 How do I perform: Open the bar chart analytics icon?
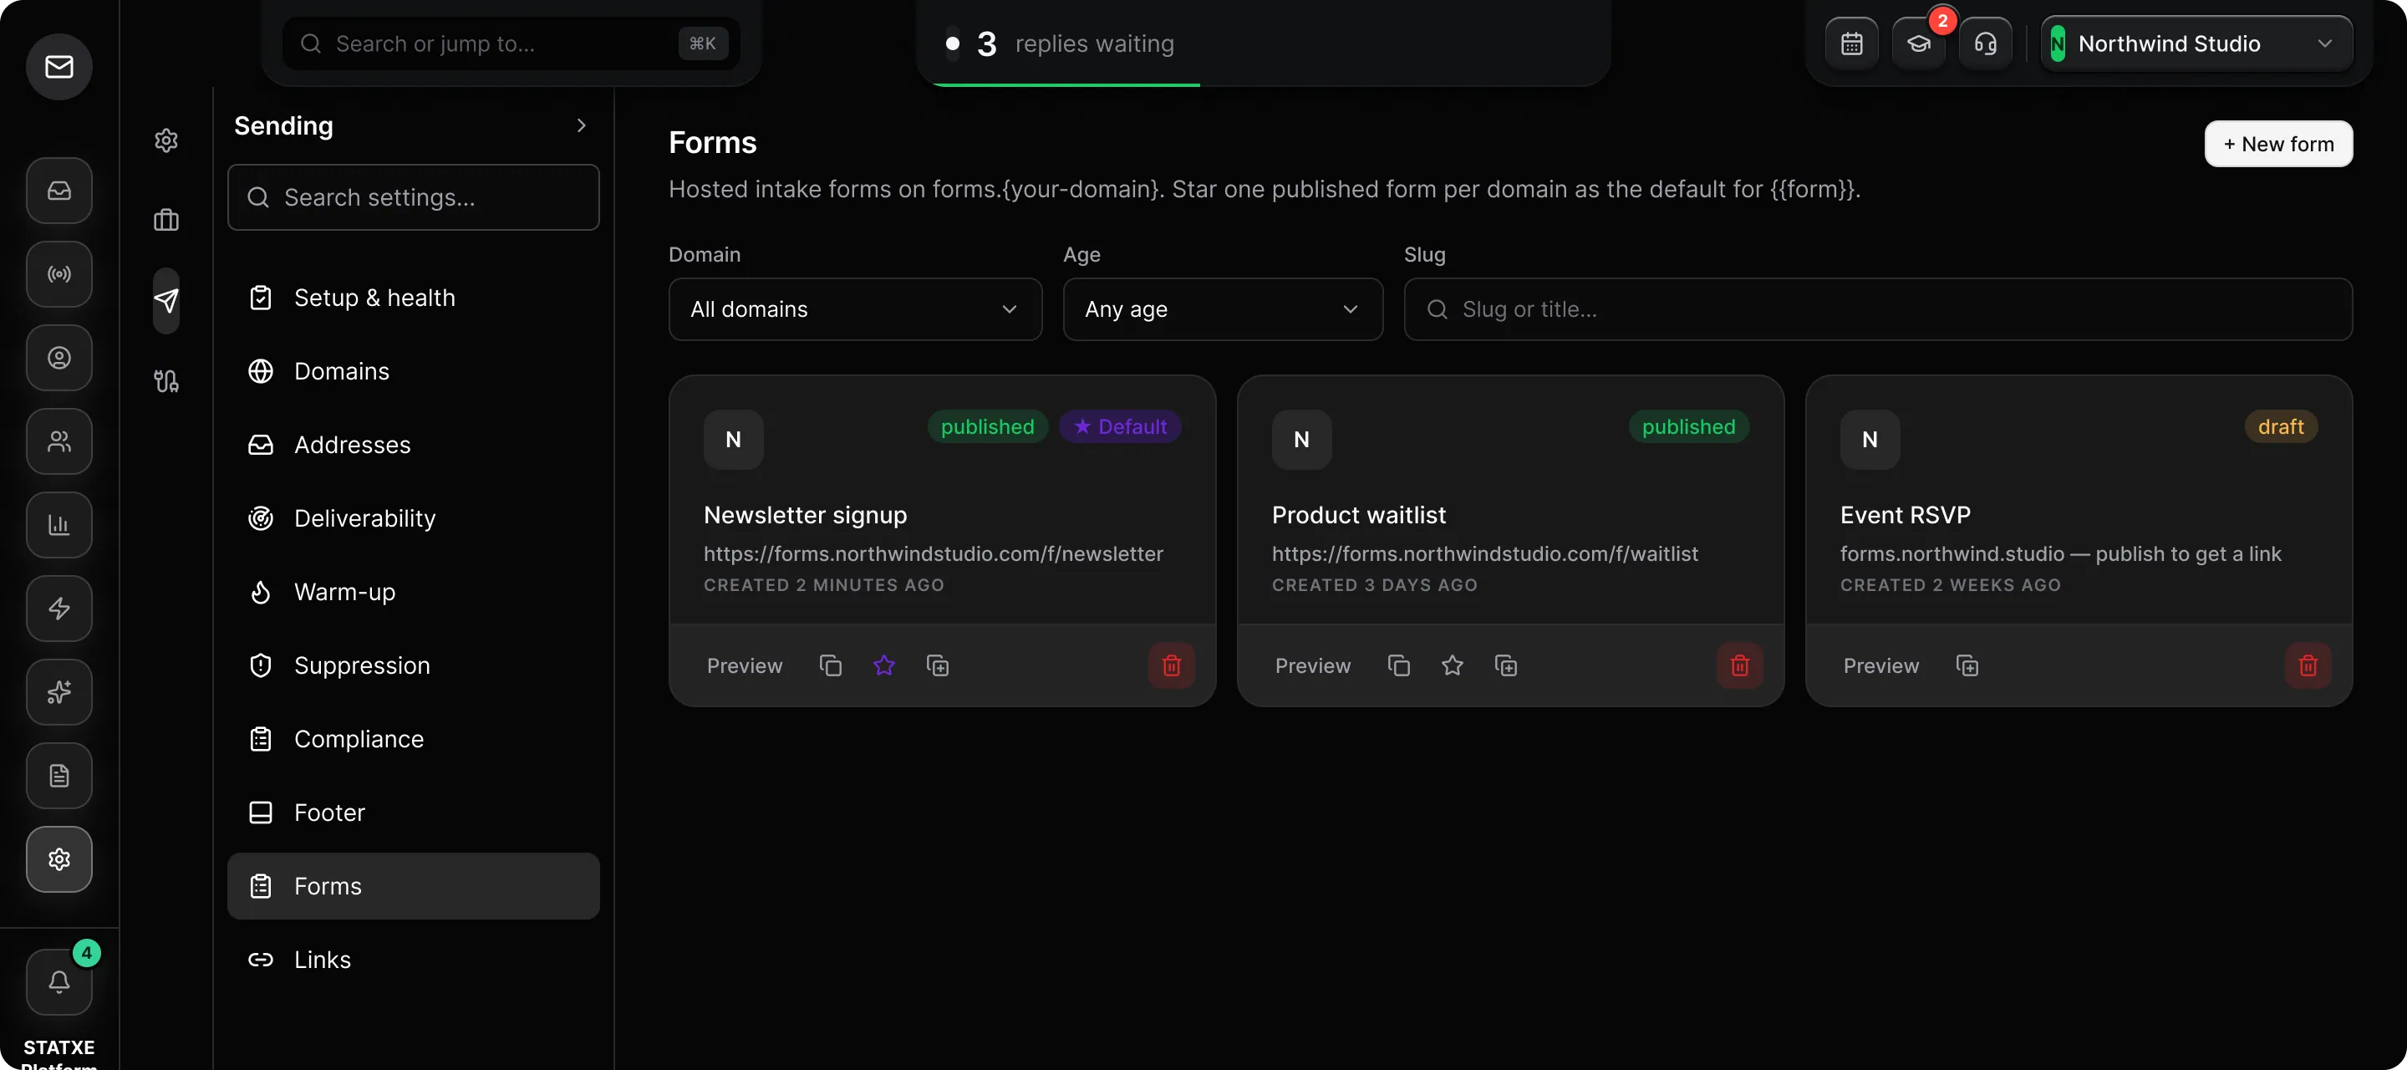[x=59, y=525]
